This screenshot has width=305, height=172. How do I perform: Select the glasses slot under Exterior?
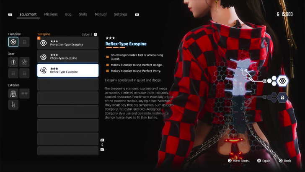pos(25,93)
